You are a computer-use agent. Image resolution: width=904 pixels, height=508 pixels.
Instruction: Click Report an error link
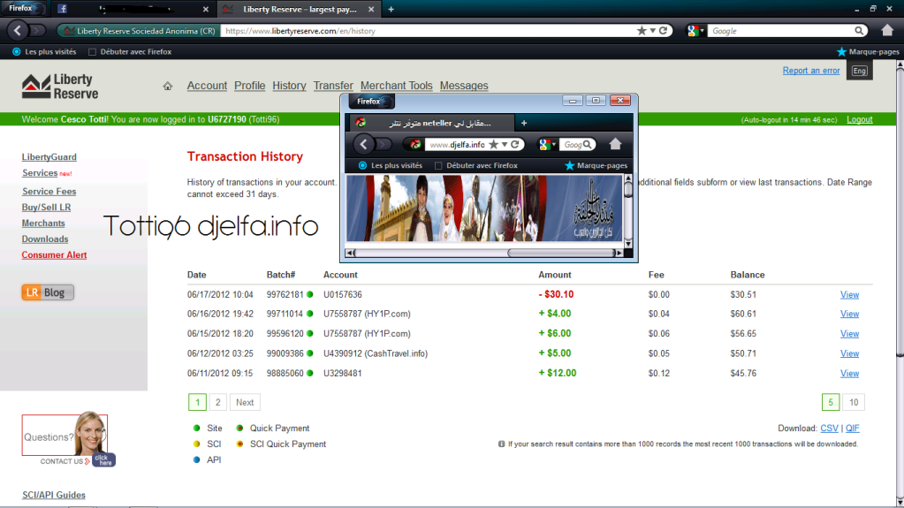[811, 71]
